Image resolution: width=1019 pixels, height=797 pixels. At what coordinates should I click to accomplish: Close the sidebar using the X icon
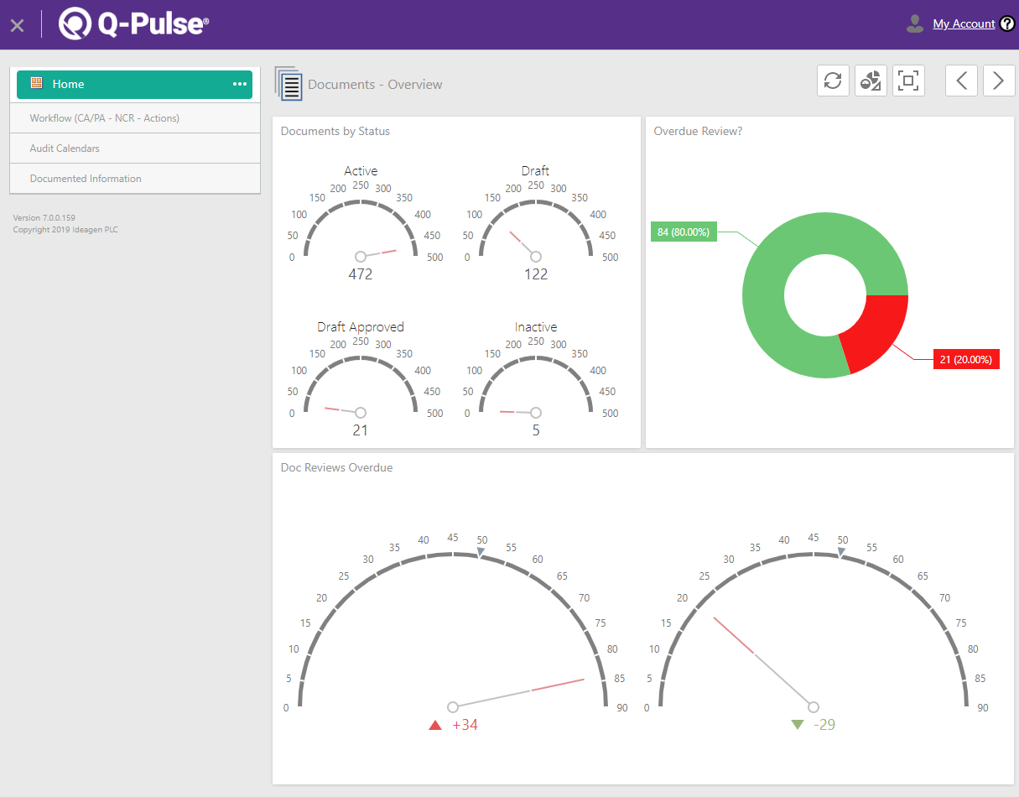[x=17, y=25]
